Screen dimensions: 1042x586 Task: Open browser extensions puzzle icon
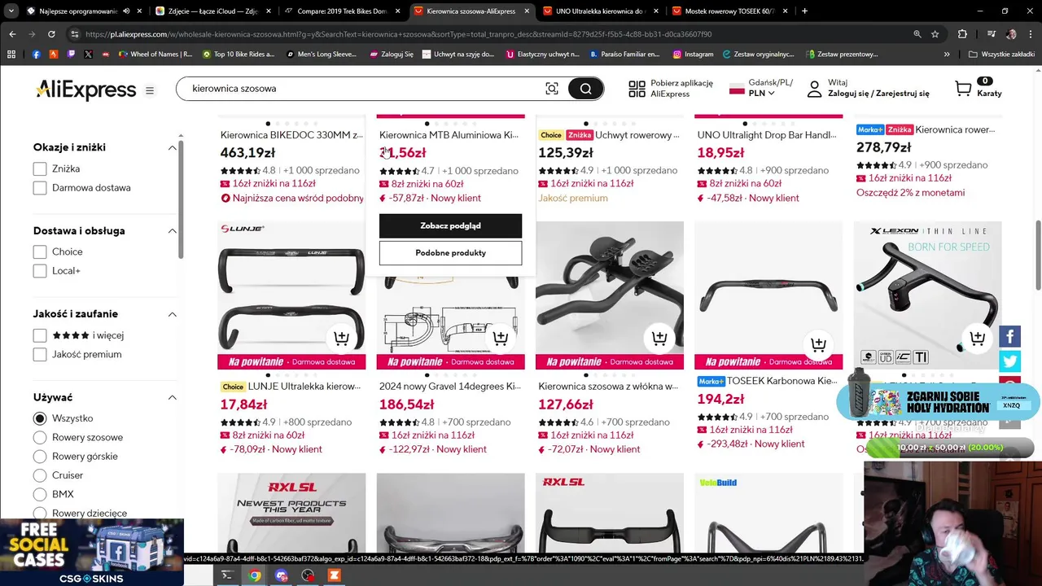point(962,34)
